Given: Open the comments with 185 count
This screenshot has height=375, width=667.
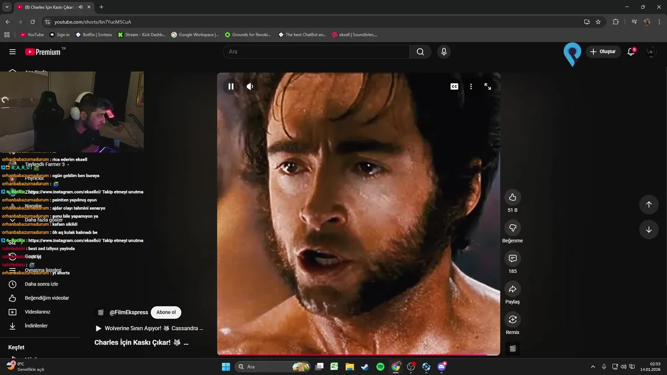Looking at the screenshot, I should 512,258.
